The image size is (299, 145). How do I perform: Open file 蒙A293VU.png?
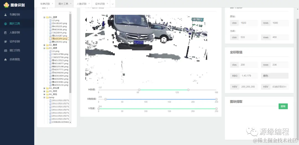[x=60, y=42]
